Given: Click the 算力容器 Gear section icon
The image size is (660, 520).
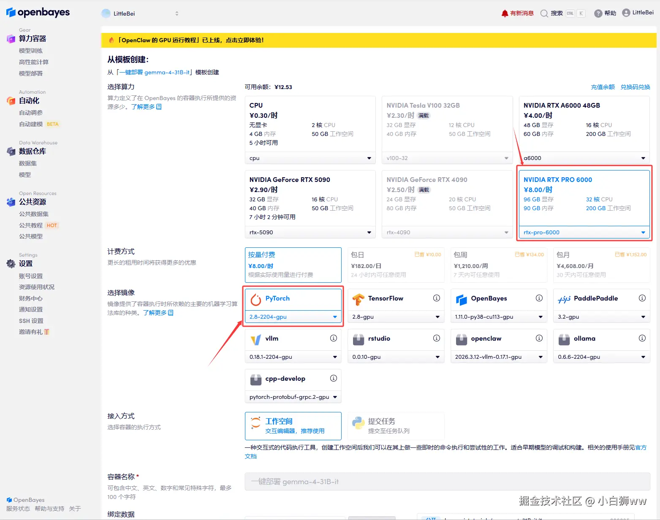Looking at the screenshot, I should pos(11,39).
